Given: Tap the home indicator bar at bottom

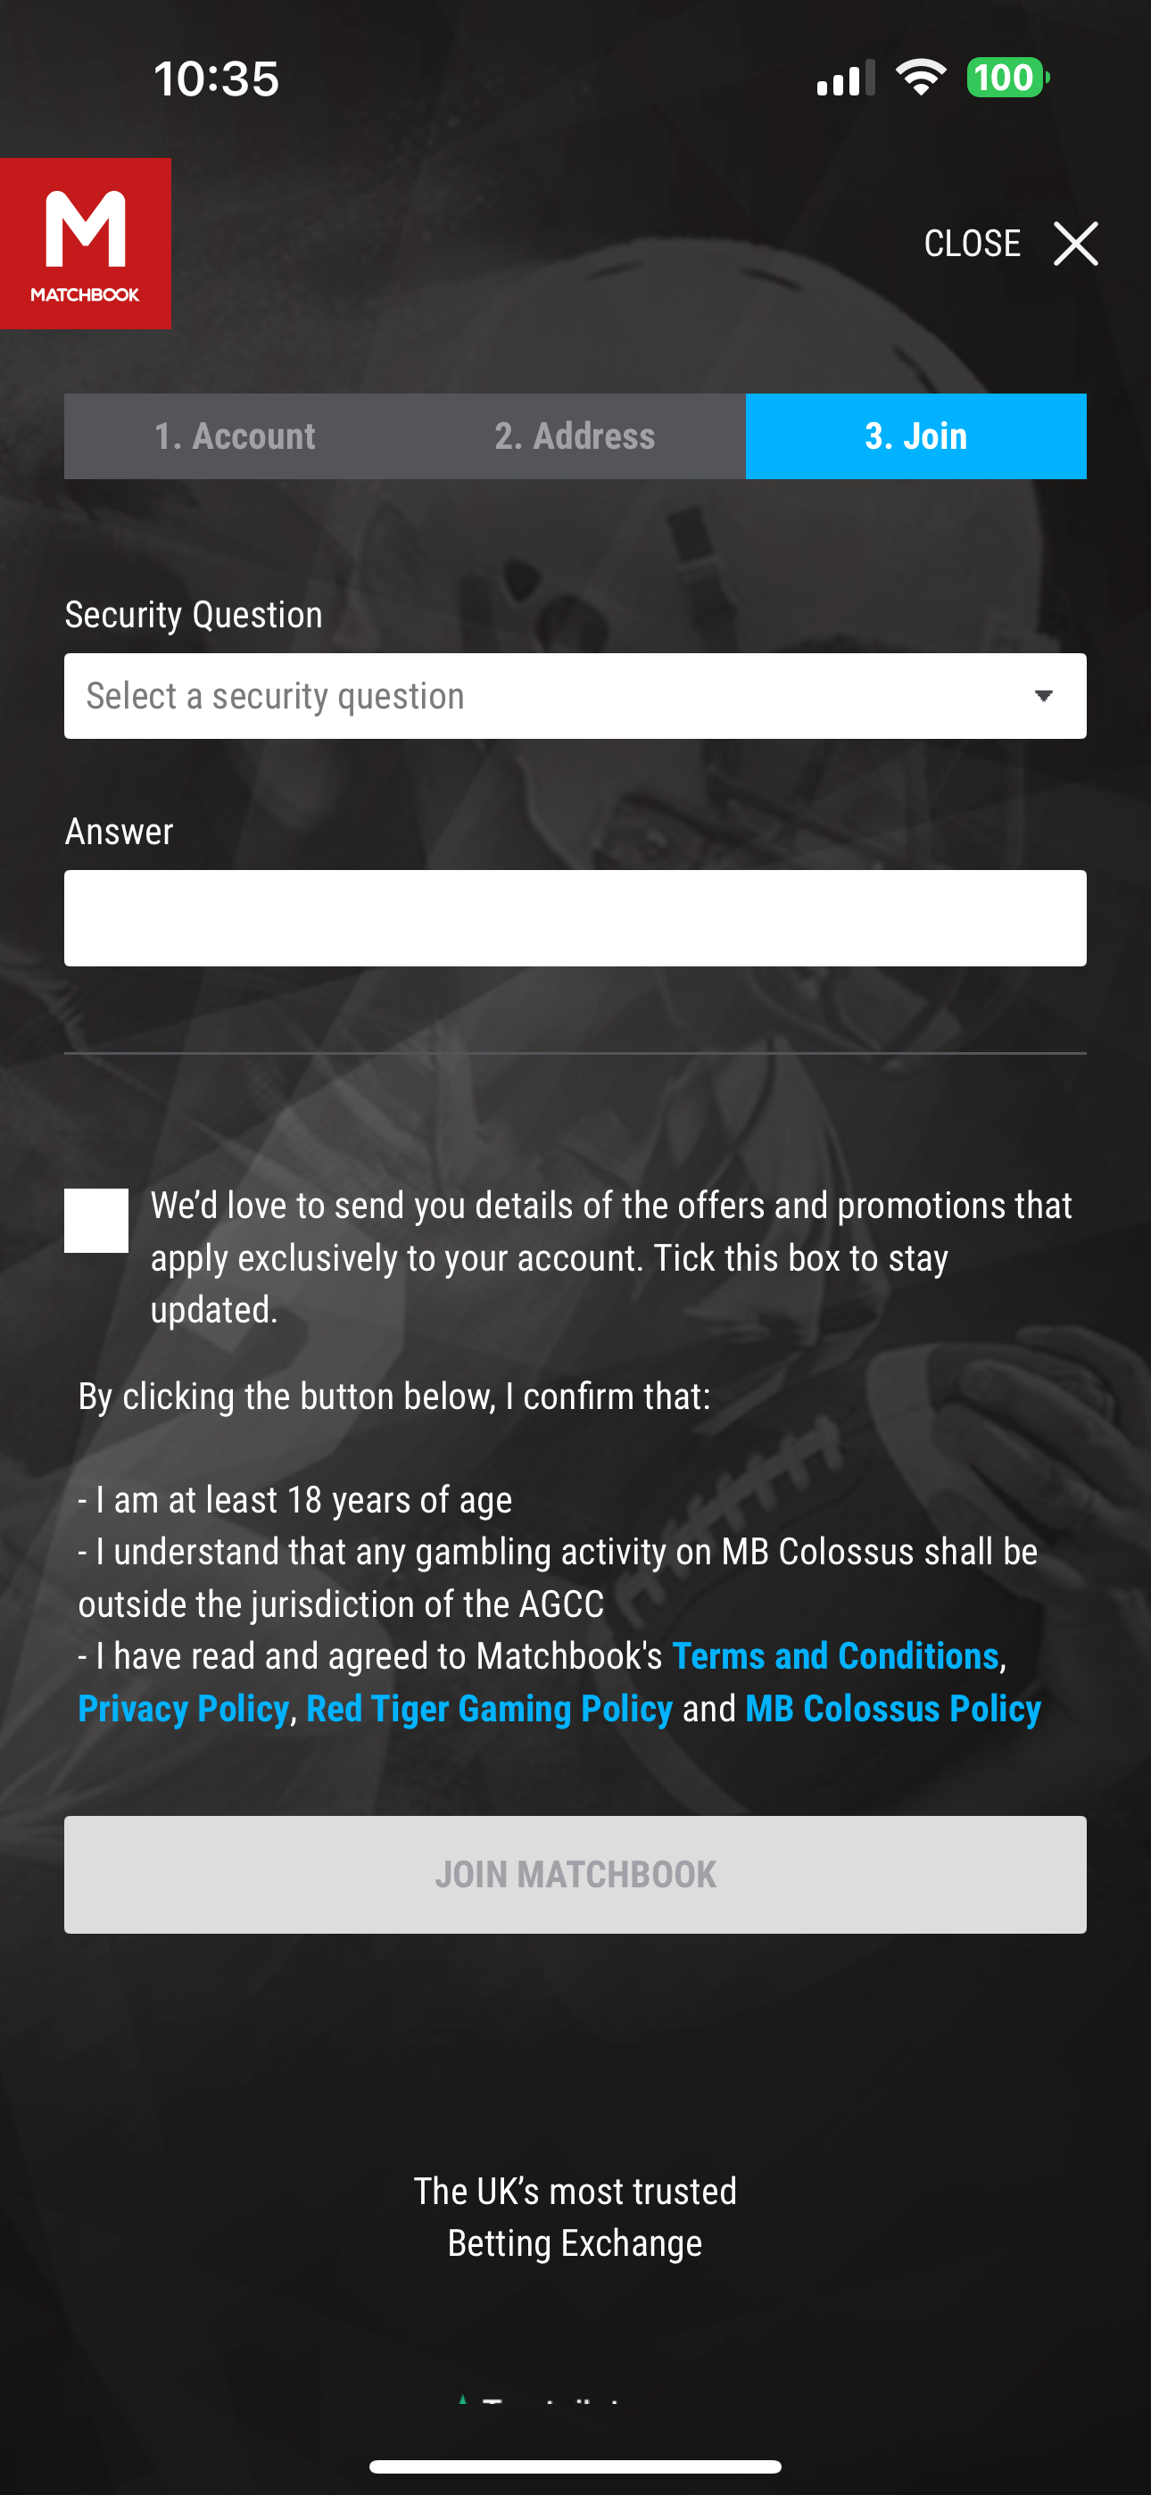Looking at the screenshot, I should [575, 2466].
